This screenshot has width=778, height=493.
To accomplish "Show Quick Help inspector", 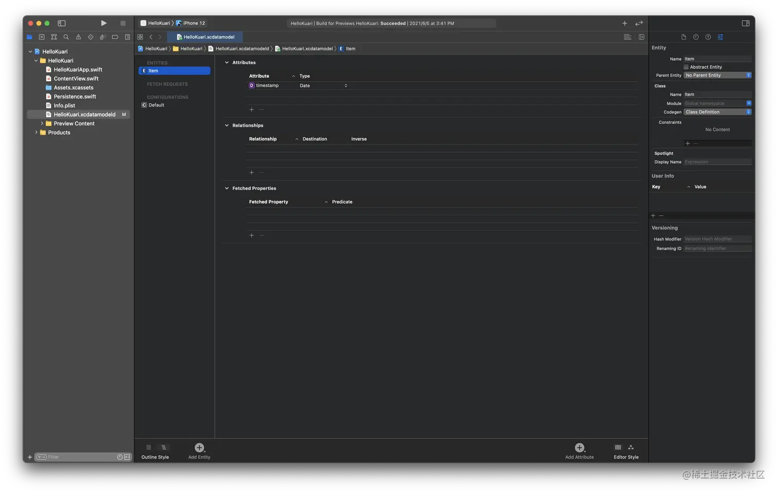I will click(x=708, y=37).
